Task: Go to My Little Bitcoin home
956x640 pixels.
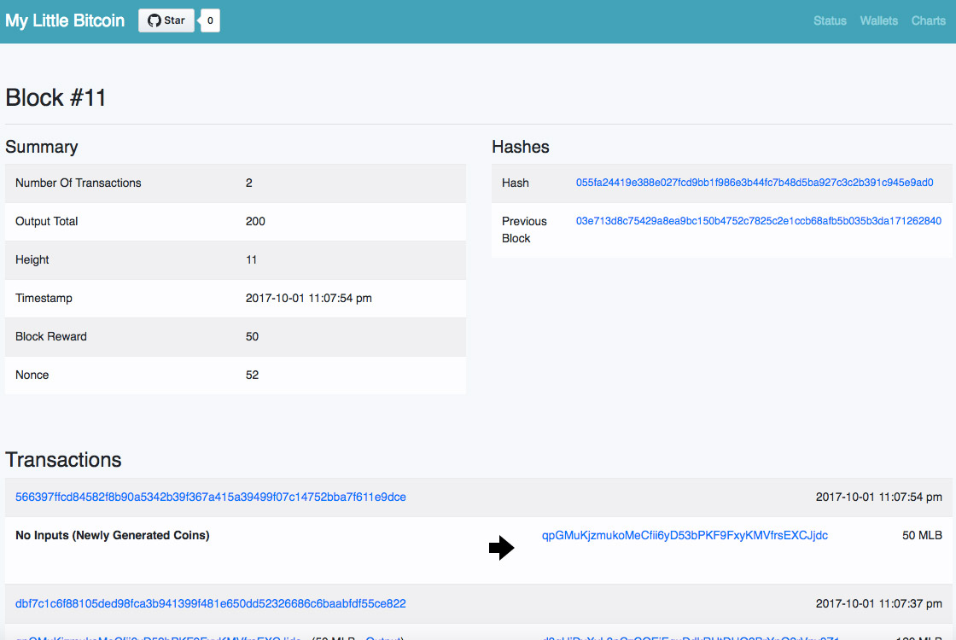Action: [65, 20]
